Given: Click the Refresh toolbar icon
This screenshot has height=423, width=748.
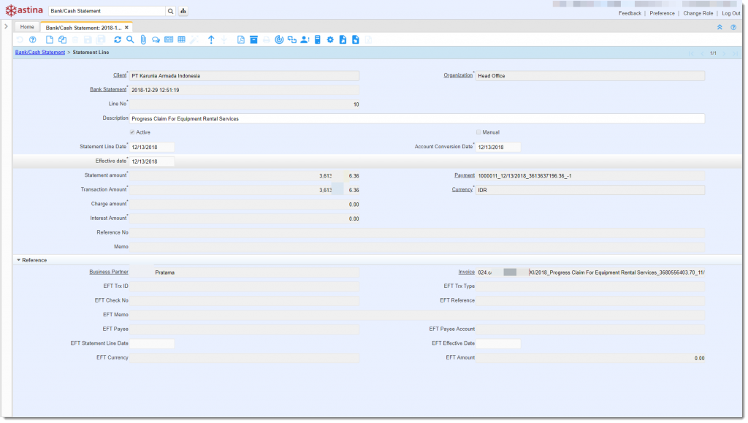Looking at the screenshot, I should (117, 39).
